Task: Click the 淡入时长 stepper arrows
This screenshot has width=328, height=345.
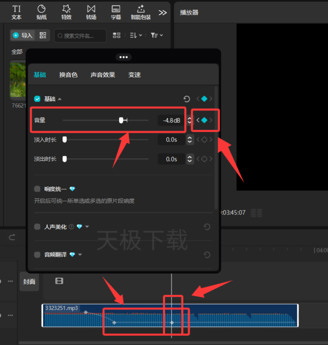Action: [x=190, y=140]
